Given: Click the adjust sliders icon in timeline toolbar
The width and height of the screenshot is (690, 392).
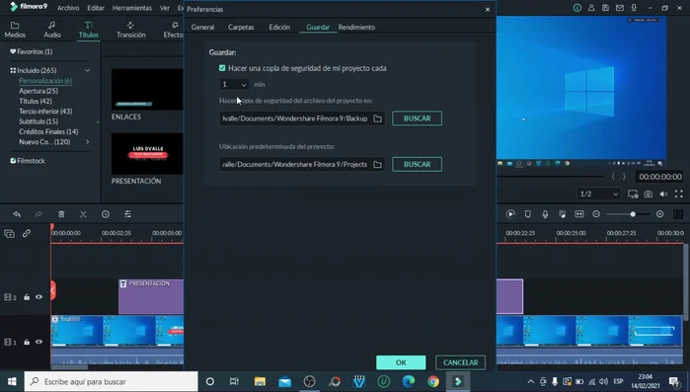Looking at the screenshot, I should [127, 214].
